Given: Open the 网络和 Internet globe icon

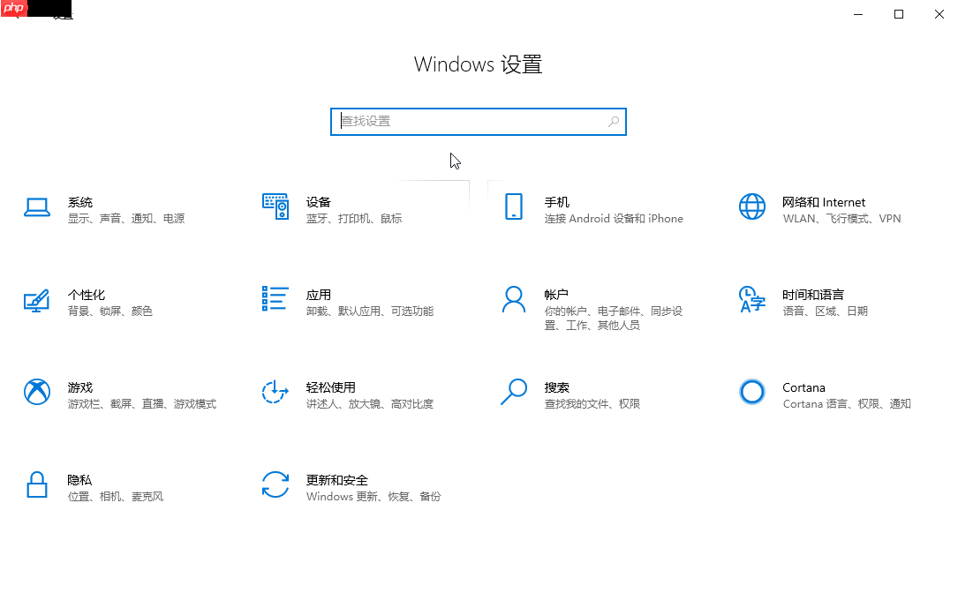Looking at the screenshot, I should [752, 206].
